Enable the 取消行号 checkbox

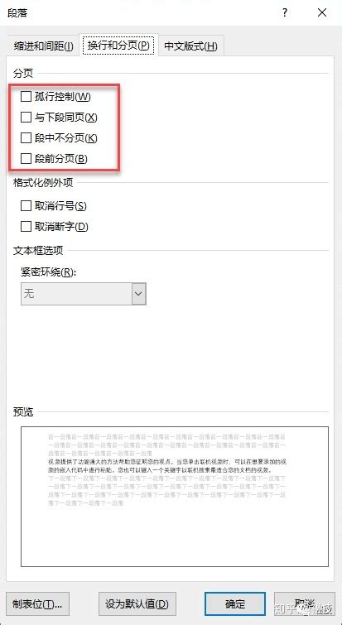pos(26,205)
